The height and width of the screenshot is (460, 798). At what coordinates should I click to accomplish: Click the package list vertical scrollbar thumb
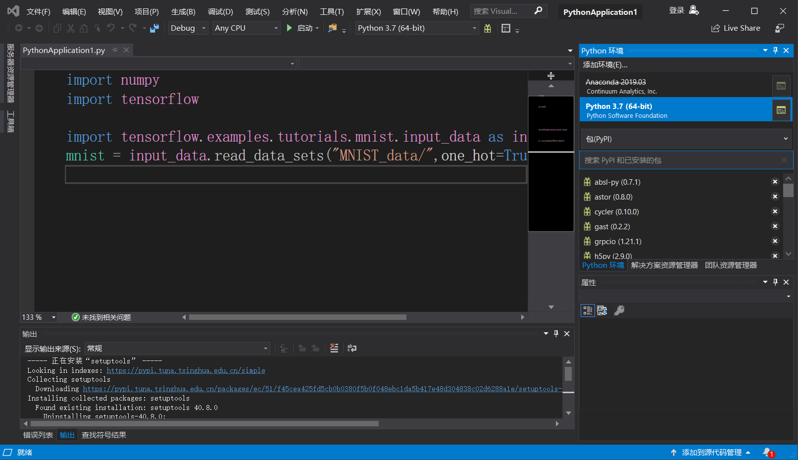(788, 191)
